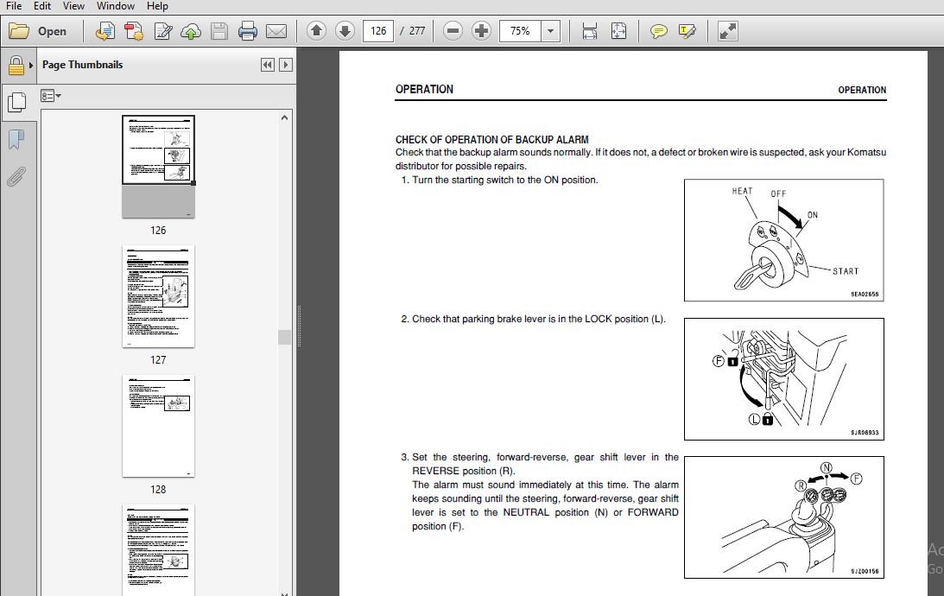Send file via email envelope icon

tap(276, 31)
